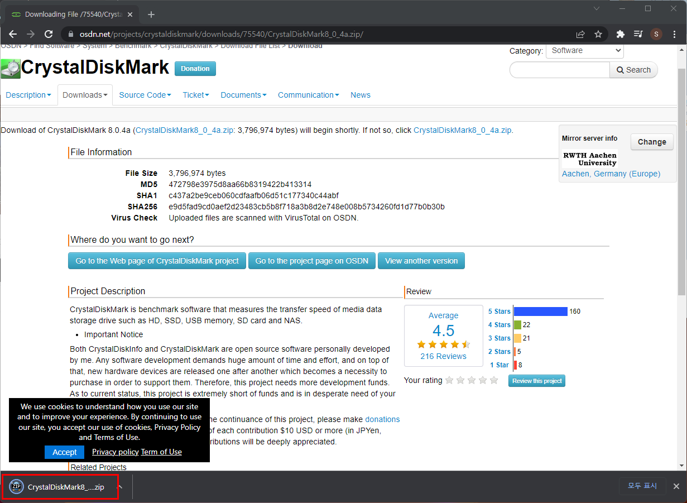Select the MD5 hash value text
687x503 pixels.
(x=240, y=184)
